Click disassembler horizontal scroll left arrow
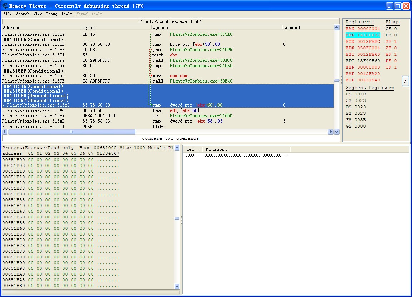This screenshot has height=297, width=412. click(x=4, y=132)
